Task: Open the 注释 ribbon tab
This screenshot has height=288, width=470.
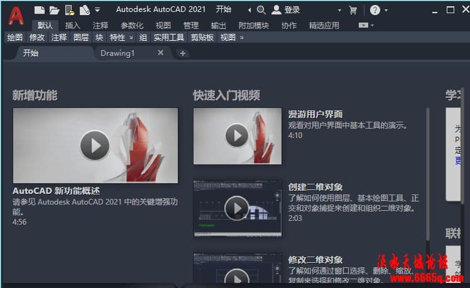Action: 100,26
